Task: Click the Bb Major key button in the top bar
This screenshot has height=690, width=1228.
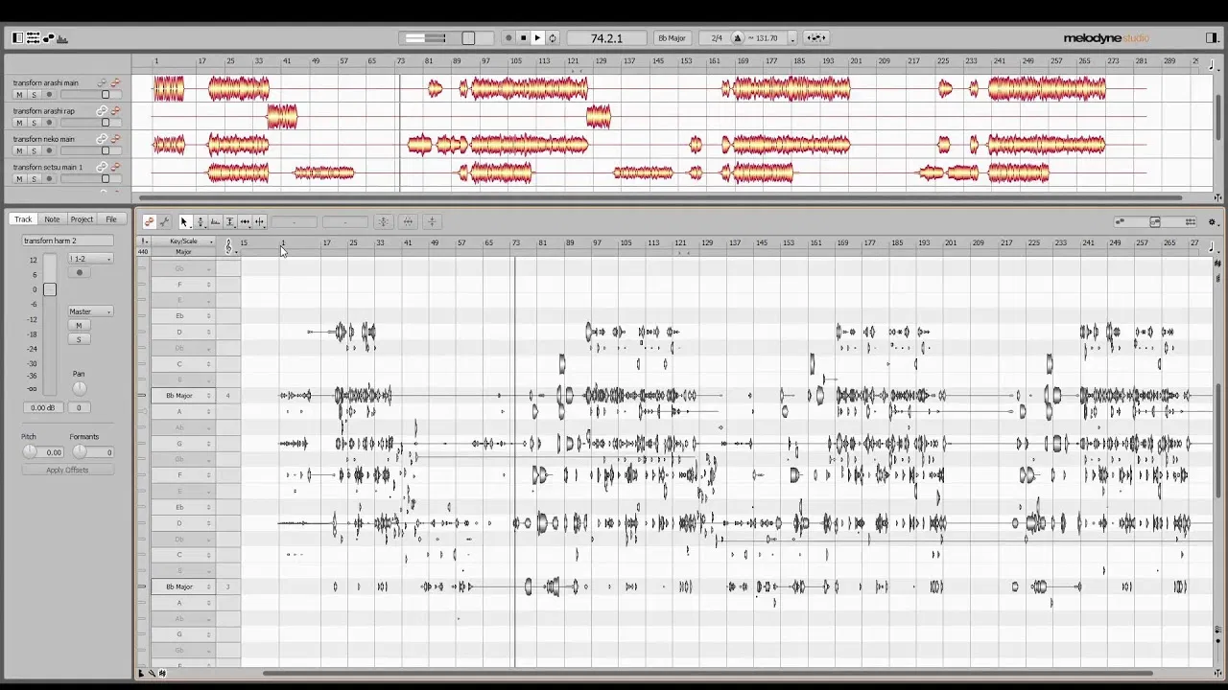Action: click(x=672, y=38)
